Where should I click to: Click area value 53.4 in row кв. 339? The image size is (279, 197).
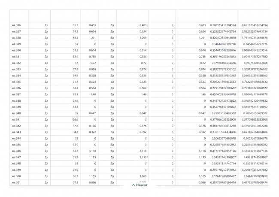(76, 107)
